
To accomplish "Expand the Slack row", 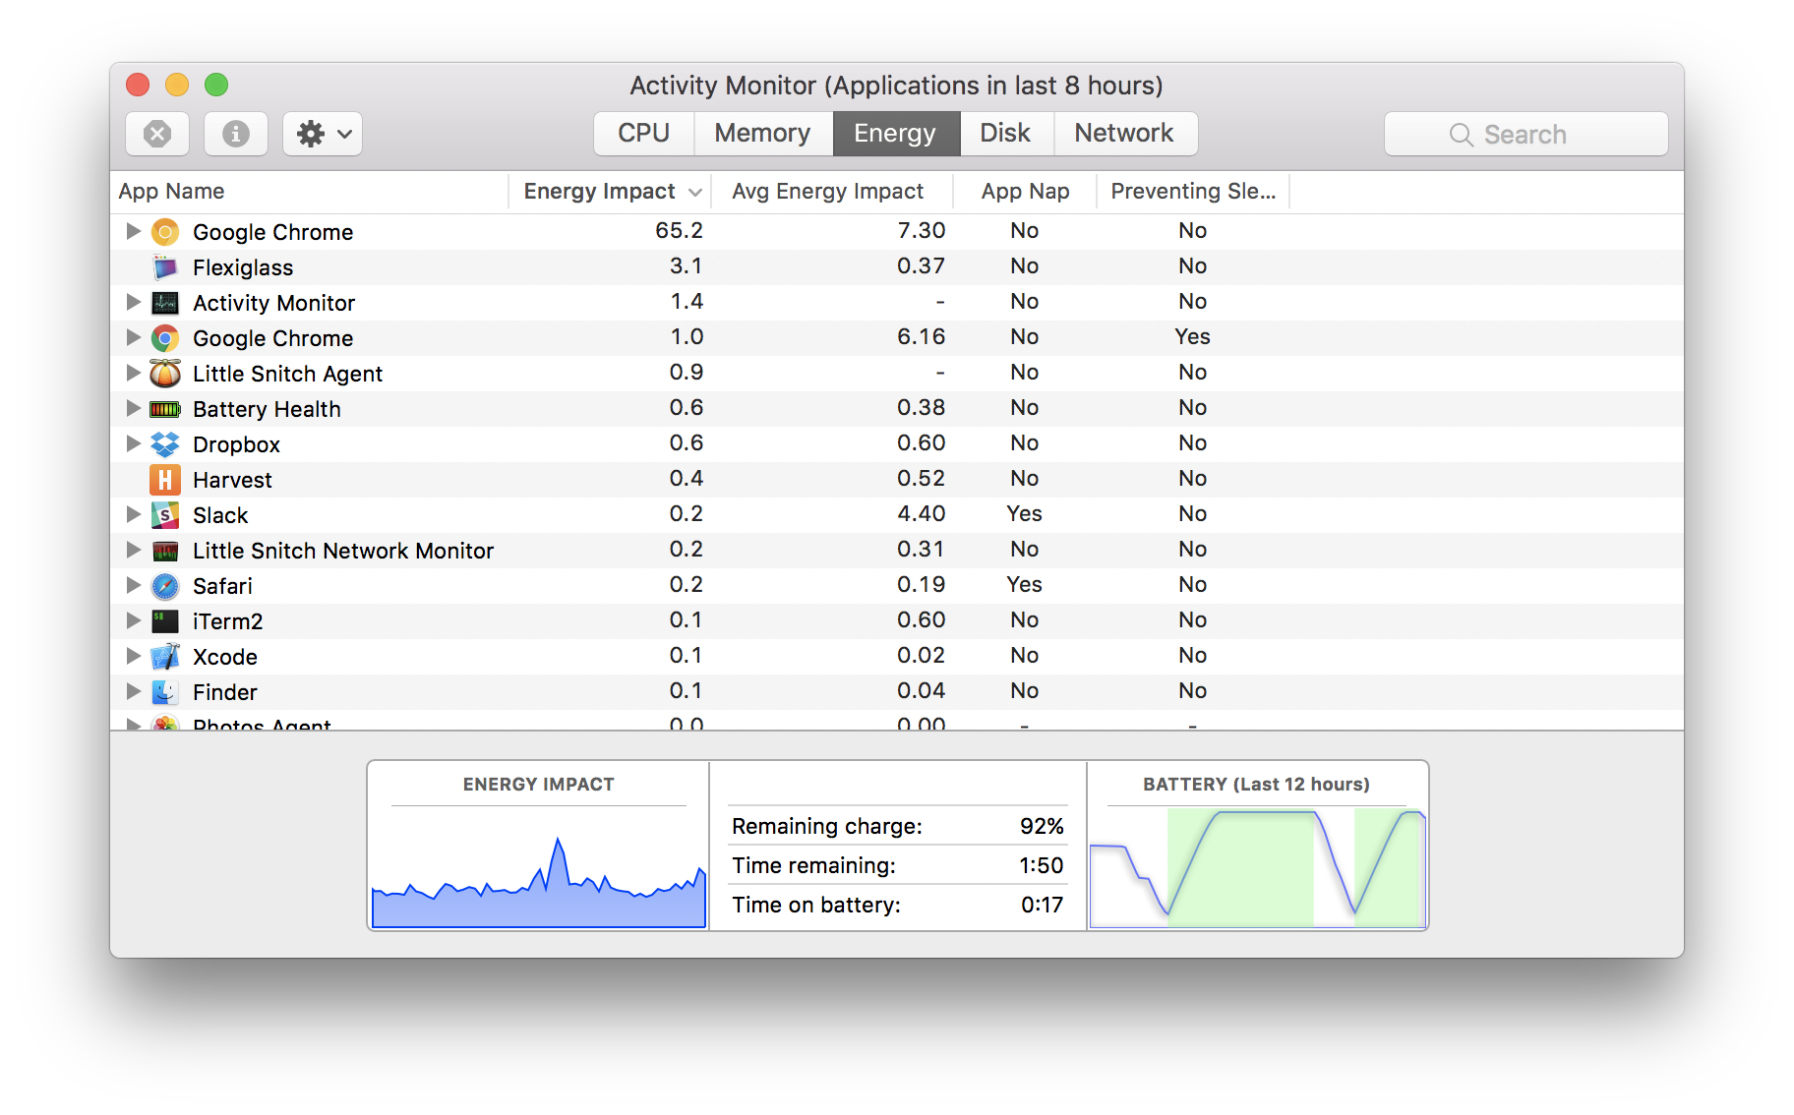I will pyautogui.click(x=133, y=514).
